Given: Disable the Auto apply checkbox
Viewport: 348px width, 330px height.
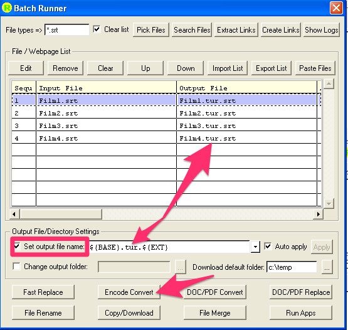Looking at the screenshot, I should [268, 247].
